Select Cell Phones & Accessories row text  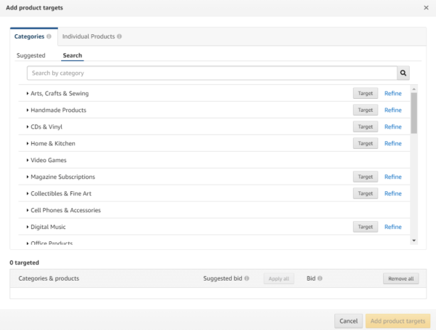click(65, 210)
